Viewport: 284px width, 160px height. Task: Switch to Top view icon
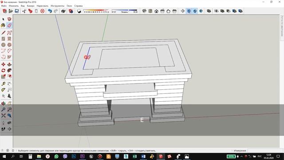(x=150, y=11)
